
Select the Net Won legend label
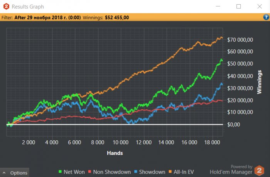(x=74, y=172)
